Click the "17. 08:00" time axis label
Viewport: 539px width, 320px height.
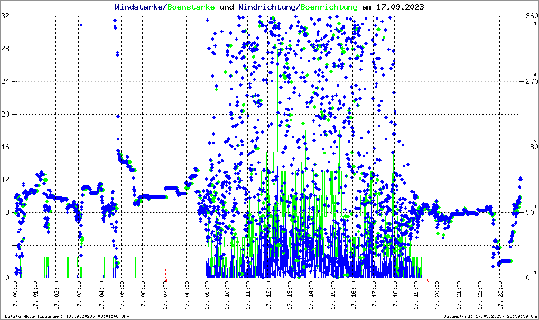coord(187,295)
